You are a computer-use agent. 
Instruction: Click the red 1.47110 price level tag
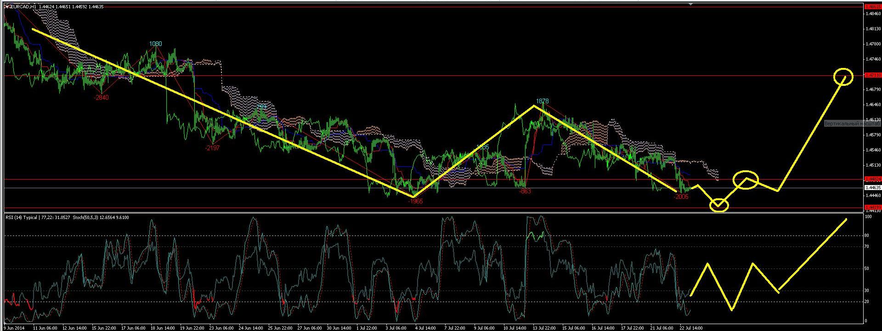[872, 75]
